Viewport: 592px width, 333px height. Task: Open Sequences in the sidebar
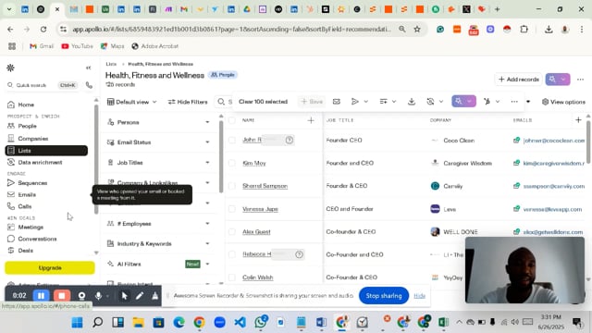[32, 183]
